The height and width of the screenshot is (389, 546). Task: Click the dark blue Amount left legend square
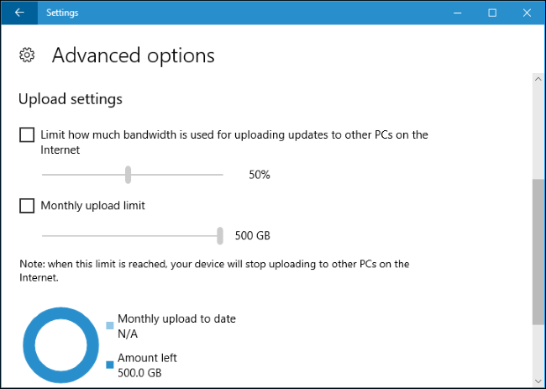[110, 364]
